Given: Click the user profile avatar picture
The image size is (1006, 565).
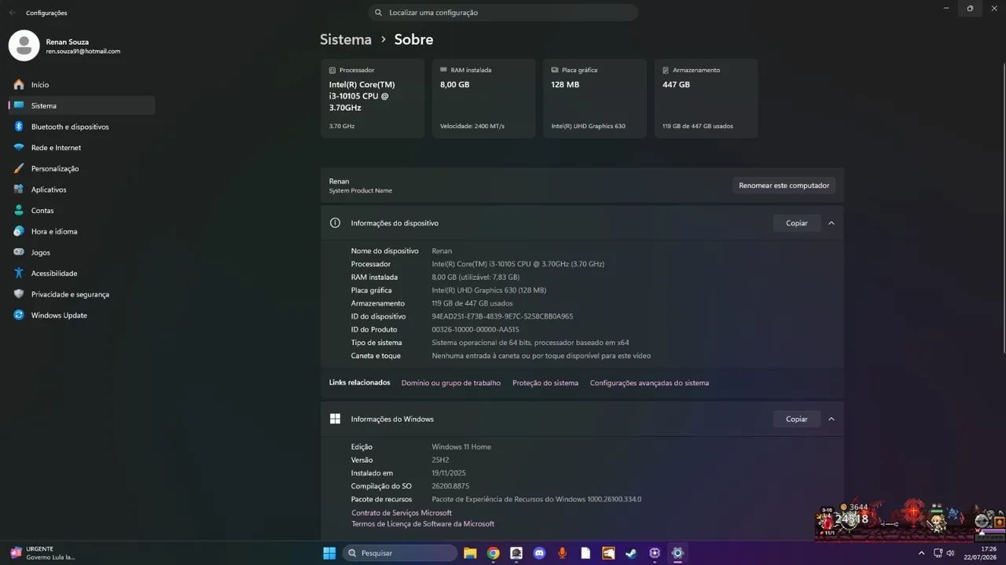Looking at the screenshot, I should tap(24, 46).
